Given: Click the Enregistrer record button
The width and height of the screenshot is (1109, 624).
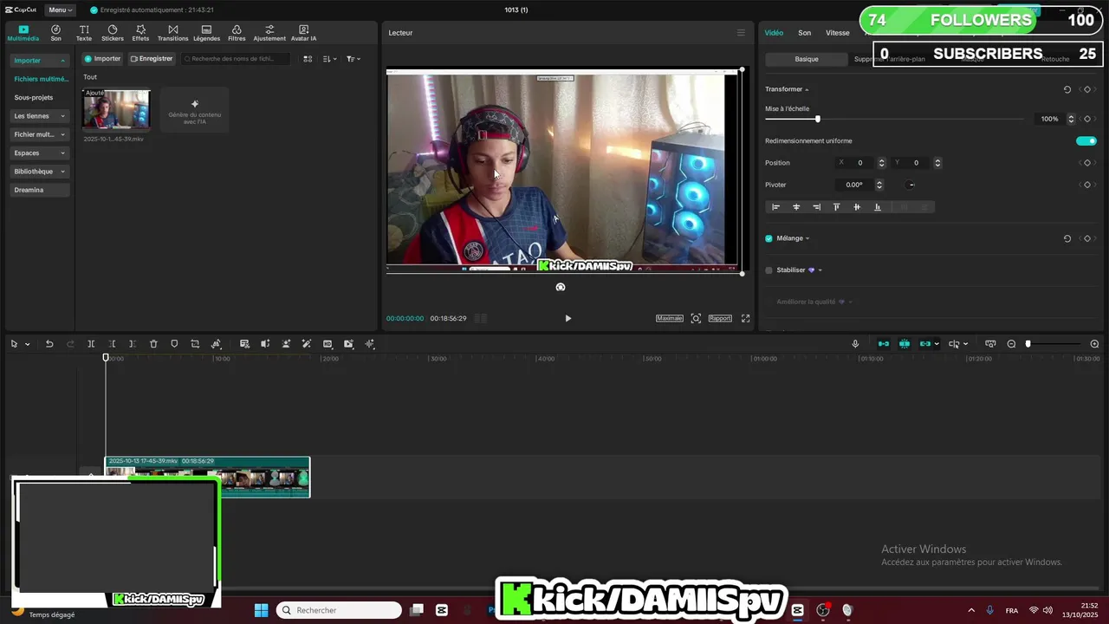Looking at the screenshot, I should tap(152, 59).
